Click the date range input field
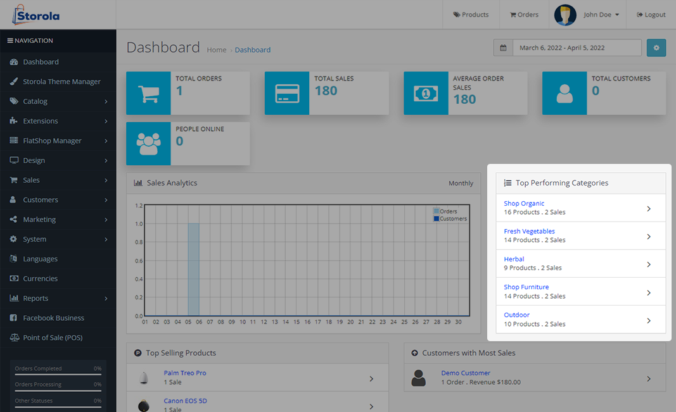Viewport: 676px width, 412px height. pos(577,48)
